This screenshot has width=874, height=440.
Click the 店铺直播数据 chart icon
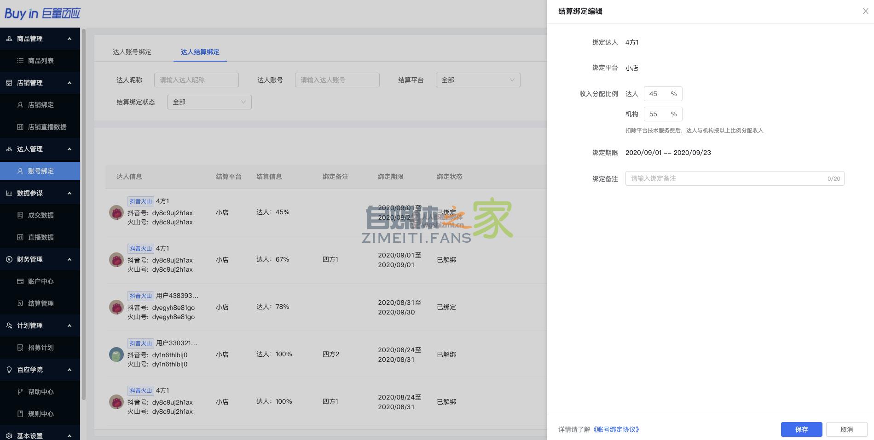click(20, 127)
